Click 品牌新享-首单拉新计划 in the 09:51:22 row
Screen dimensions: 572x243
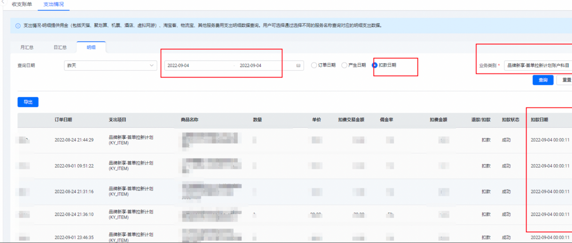[131, 163]
